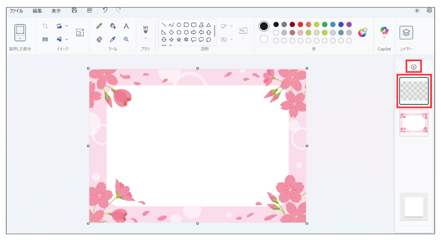Expand the flip options chevron
This screenshot has height=240, width=441.
(67, 39)
